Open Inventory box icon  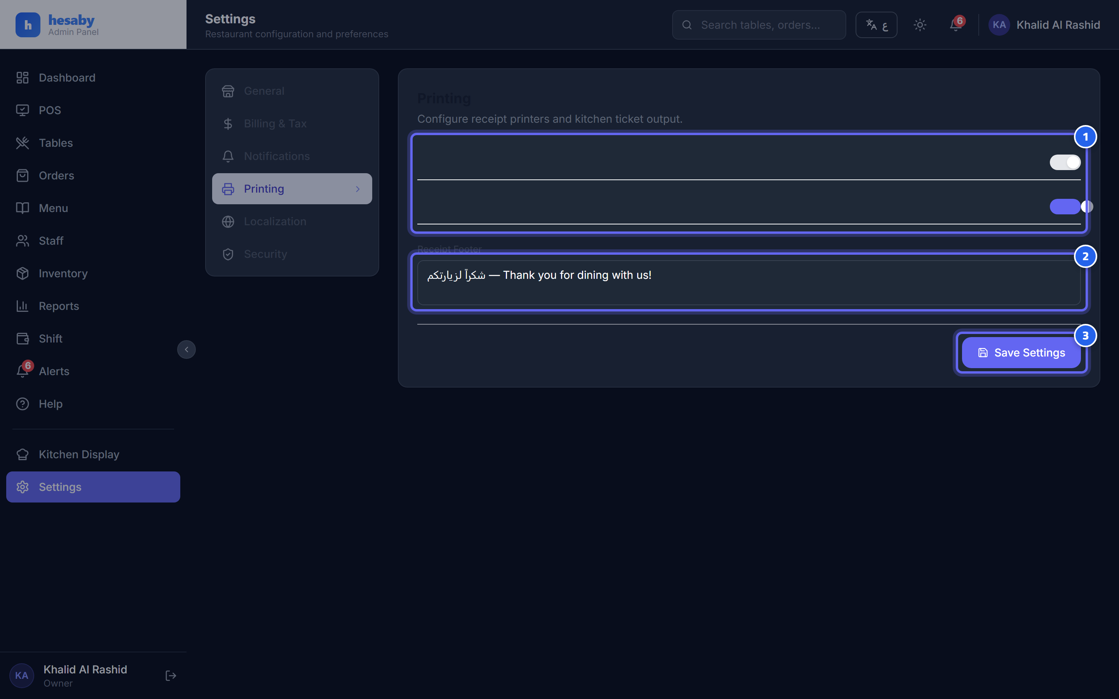coord(22,273)
